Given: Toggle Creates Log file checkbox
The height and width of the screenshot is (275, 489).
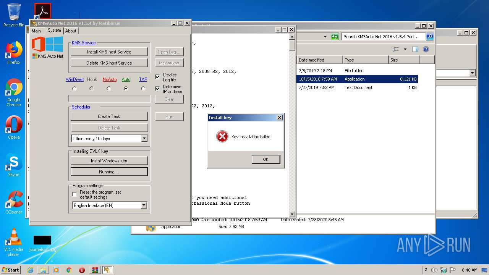Looking at the screenshot, I should (157, 77).
